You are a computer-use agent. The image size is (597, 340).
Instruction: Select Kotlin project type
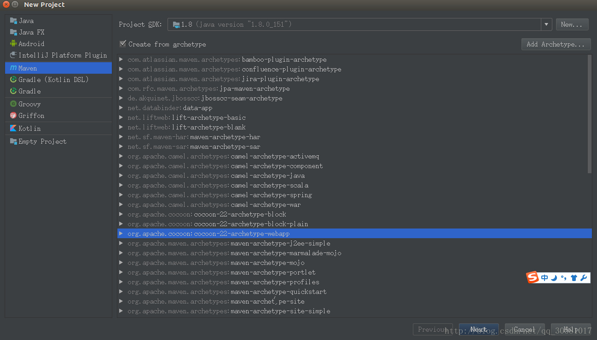[58, 129]
